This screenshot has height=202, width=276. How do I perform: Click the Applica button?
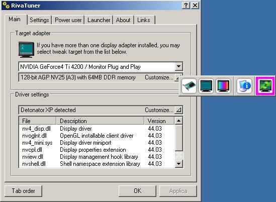pos(178,191)
